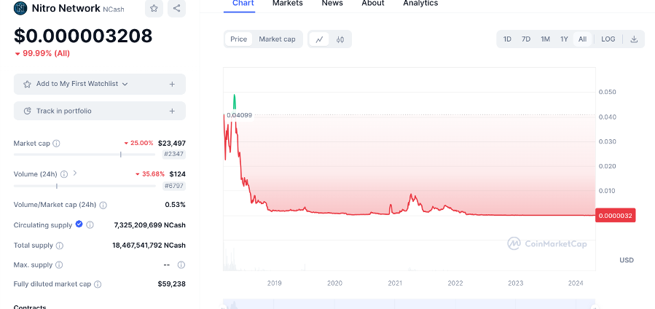This screenshot has height=309, width=655.
Task: Click the #6797 volume rank badge
Action: point(174,186)
